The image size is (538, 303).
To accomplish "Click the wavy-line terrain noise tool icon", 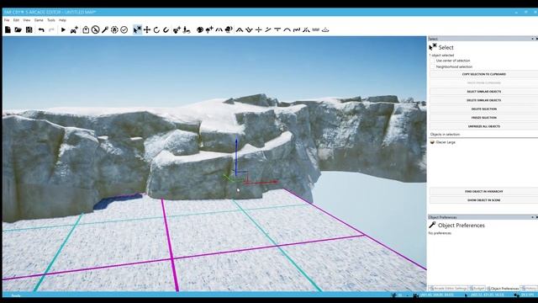I will point(297,30).
